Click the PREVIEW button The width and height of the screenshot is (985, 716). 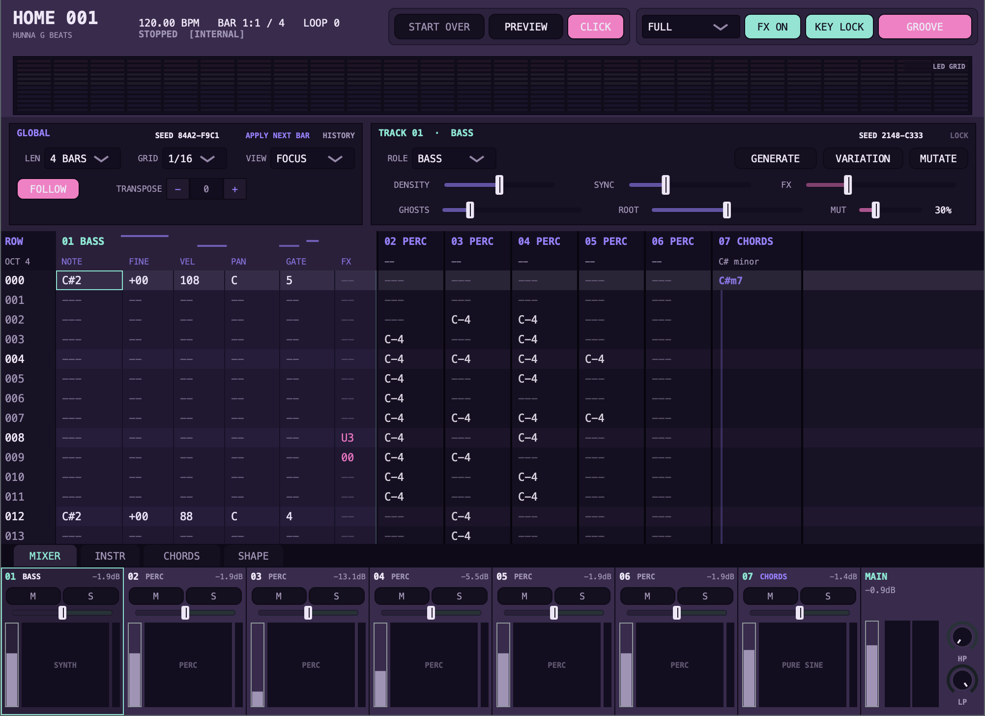pos(525,27)
